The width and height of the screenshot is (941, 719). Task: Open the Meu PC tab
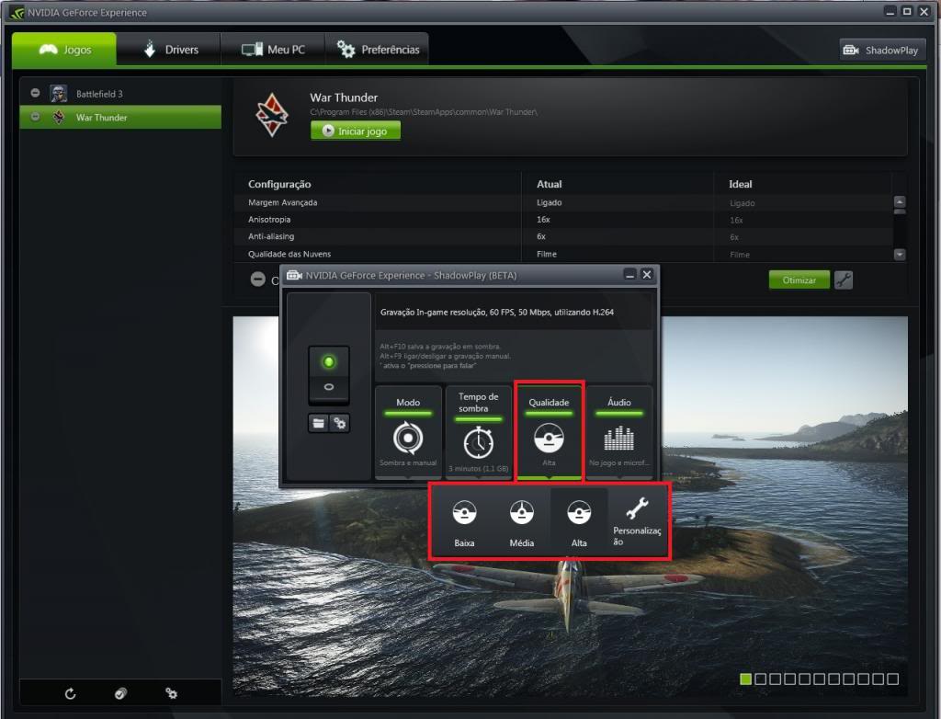tap(273, 50)
